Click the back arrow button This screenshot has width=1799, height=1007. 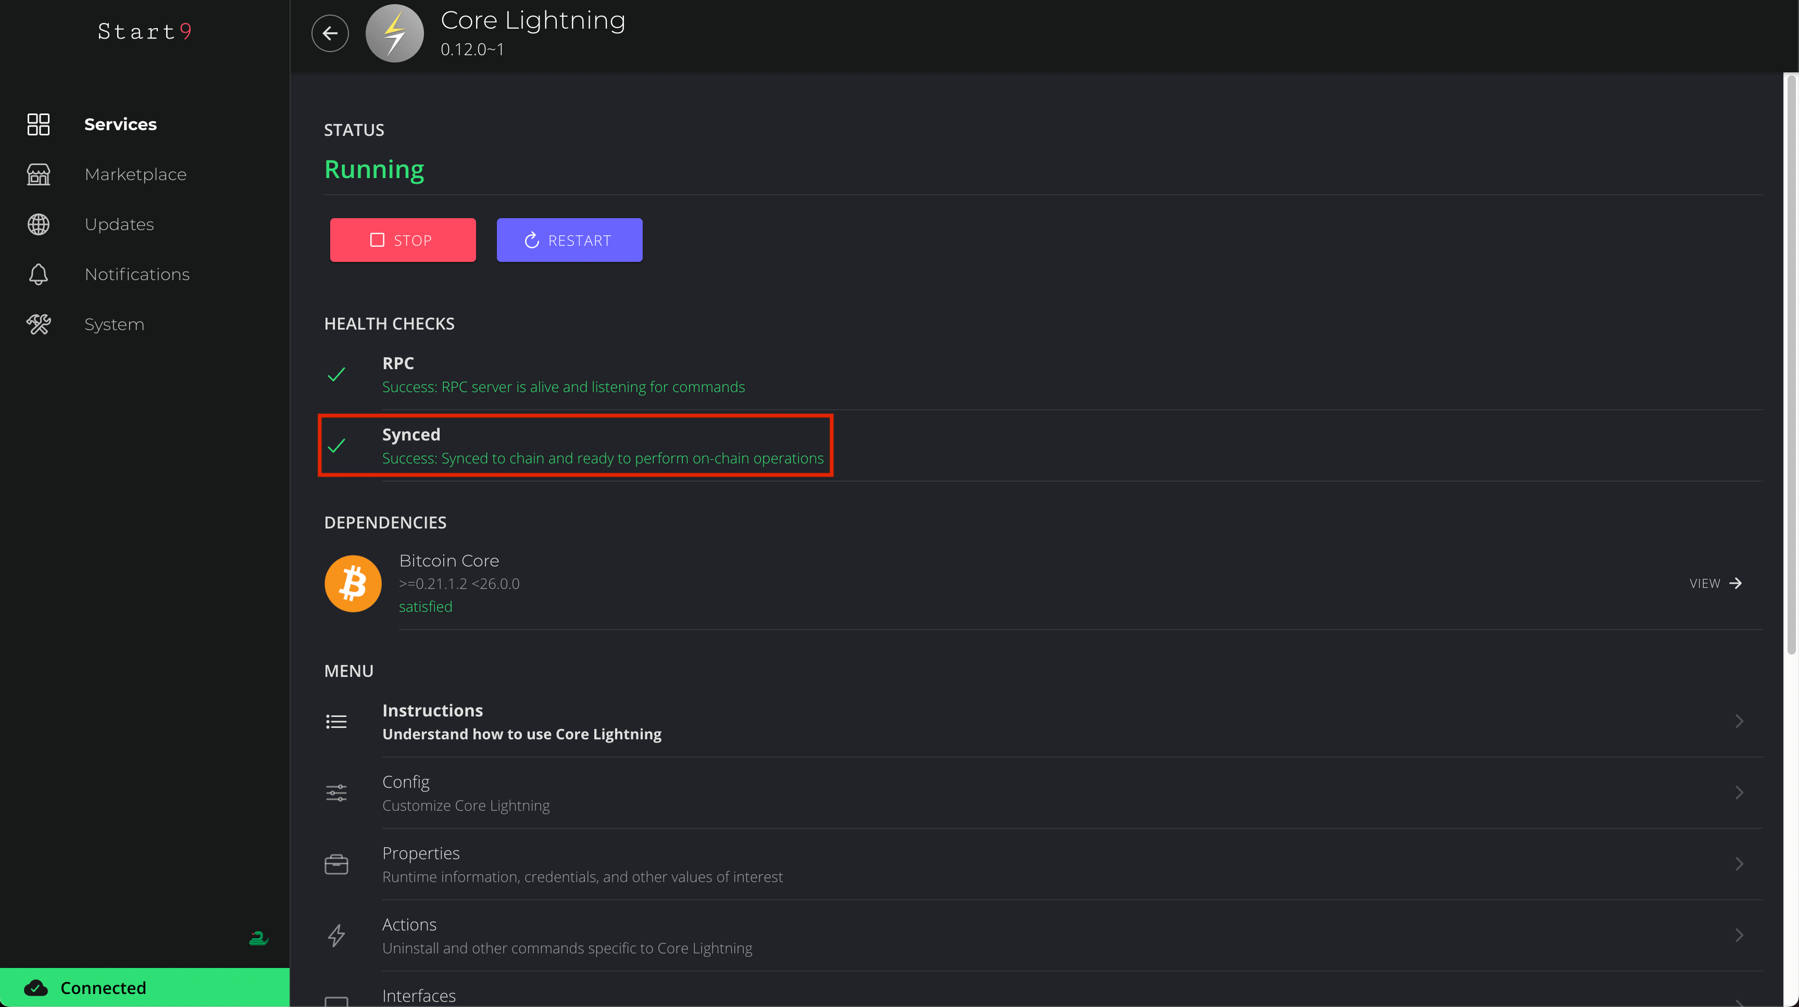coord(330,33)
